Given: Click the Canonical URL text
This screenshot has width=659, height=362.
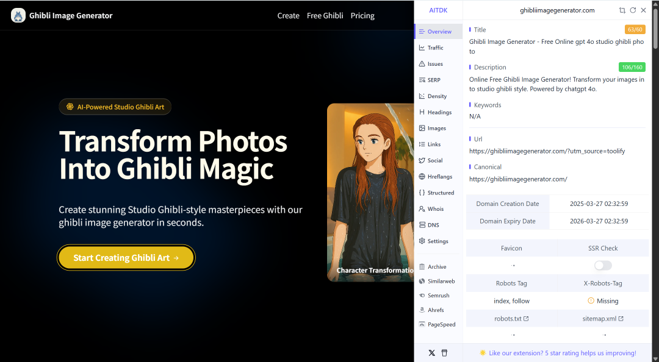Looking at the screenshot, I should click(x=518, y=179).
